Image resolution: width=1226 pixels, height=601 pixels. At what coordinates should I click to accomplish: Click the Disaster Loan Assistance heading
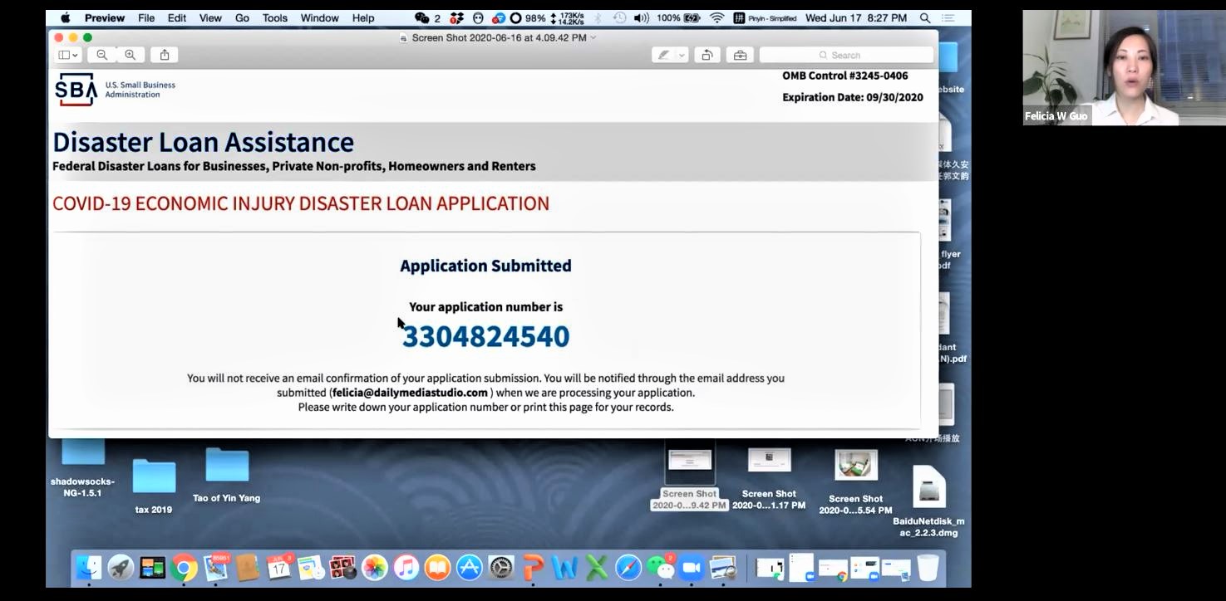point(204,142)
